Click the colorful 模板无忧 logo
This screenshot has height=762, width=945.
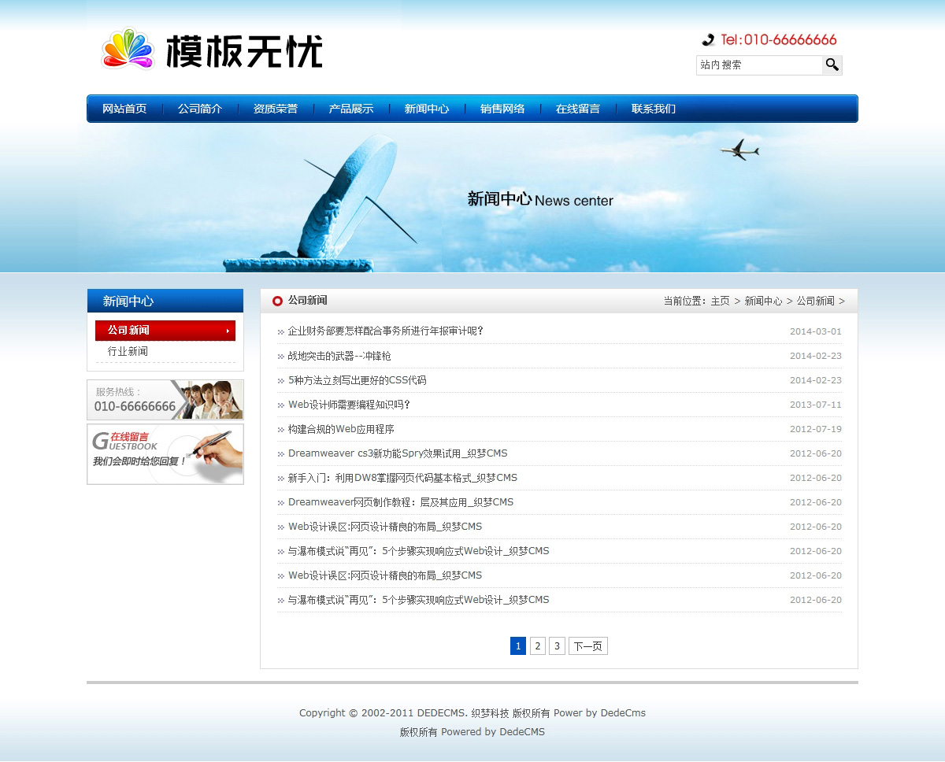(x=212, y=50)
